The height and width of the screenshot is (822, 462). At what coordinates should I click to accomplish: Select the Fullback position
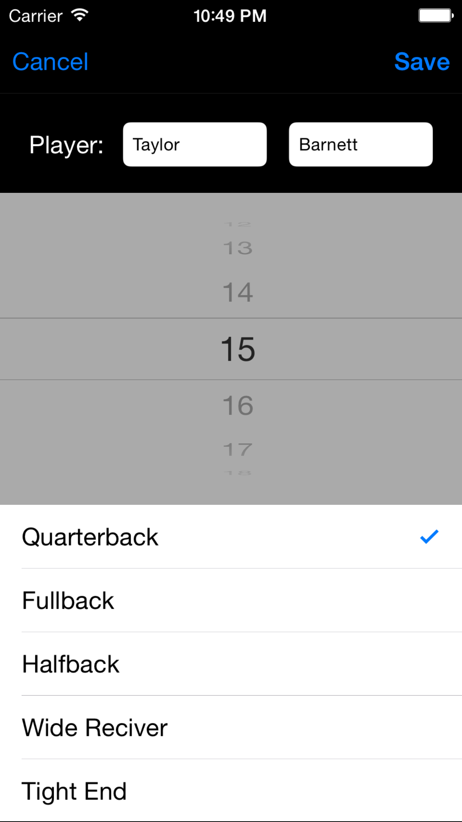point(68,600)
